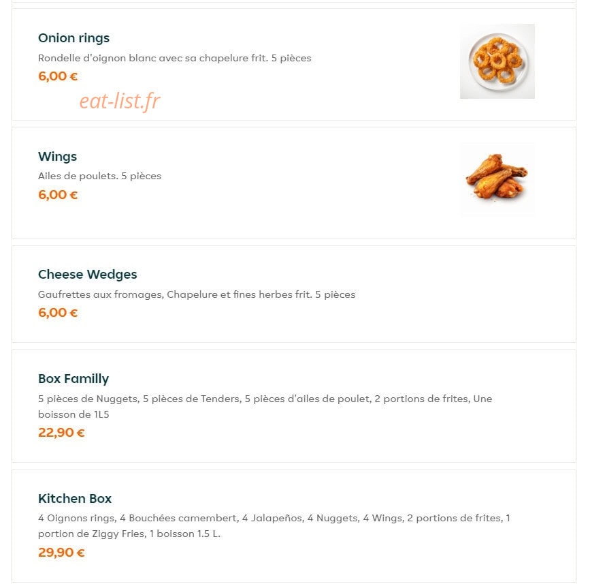Click the Ailes de poulets description
The width and height of the screenshot is (590, 584).
point(100,176)
